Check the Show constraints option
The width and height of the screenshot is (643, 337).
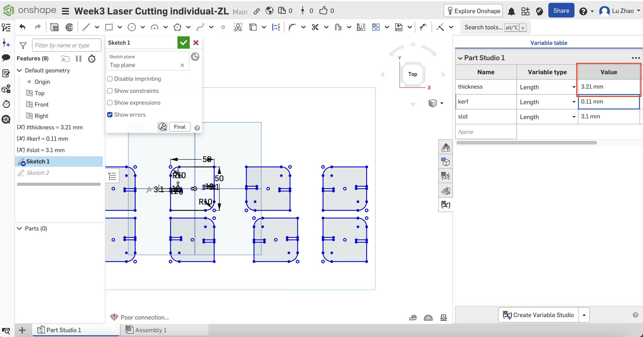(110, 91)
